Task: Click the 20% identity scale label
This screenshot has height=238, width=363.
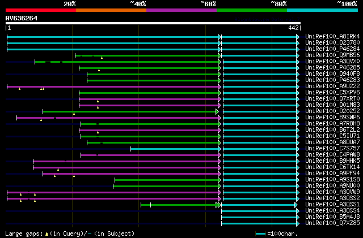Action: click(x=70, y=4)
